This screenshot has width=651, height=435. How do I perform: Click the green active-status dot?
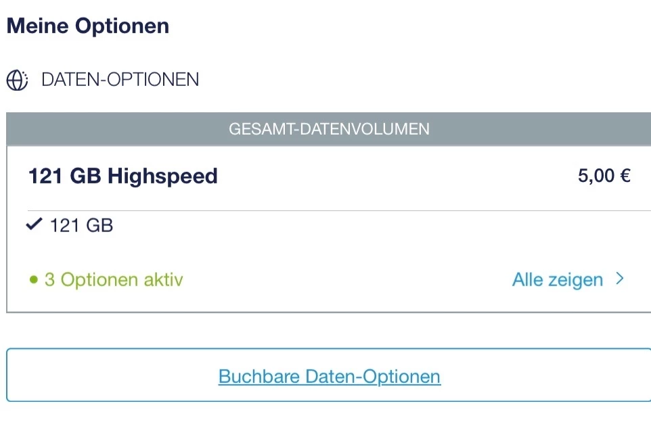(x=34, y=279)
